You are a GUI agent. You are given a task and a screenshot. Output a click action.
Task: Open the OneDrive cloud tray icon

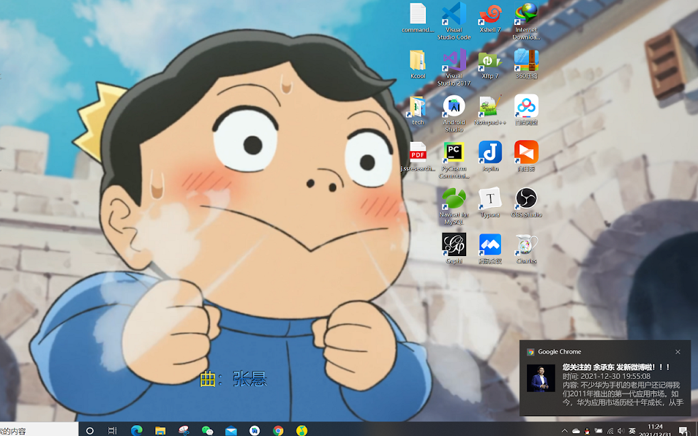(x=575, y=431)
